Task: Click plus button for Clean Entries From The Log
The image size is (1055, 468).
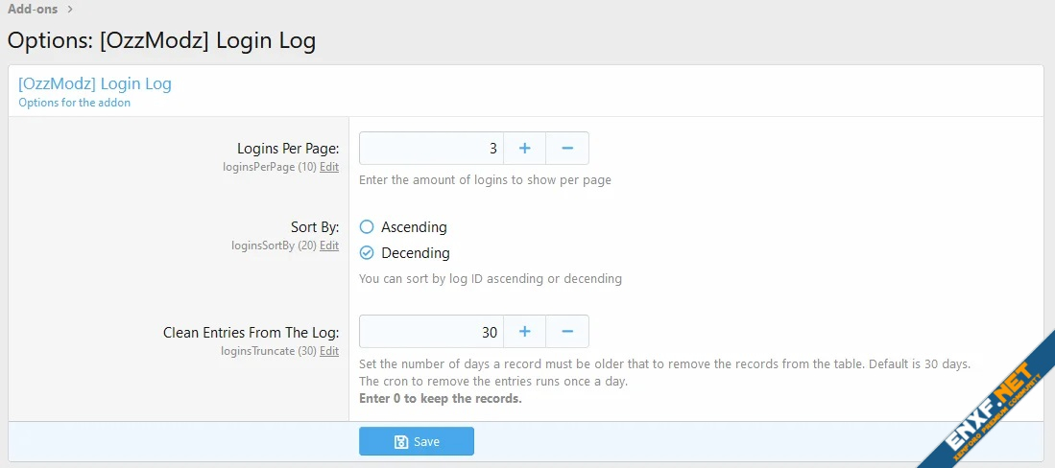Action: 525,332
